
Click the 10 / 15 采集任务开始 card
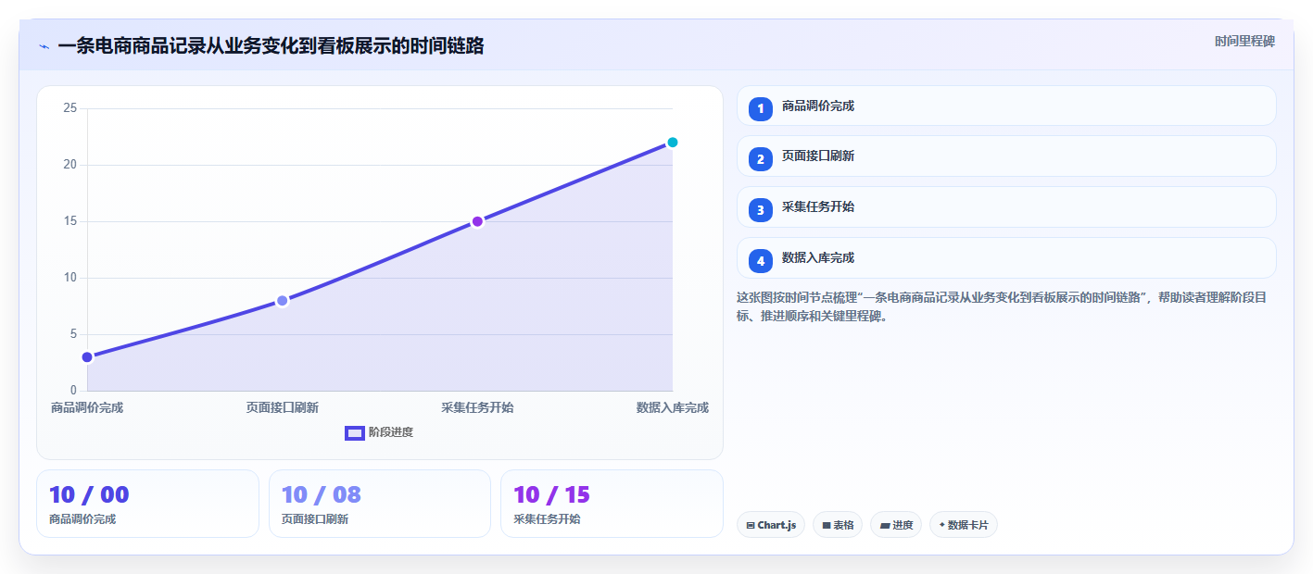coord(612,504)
